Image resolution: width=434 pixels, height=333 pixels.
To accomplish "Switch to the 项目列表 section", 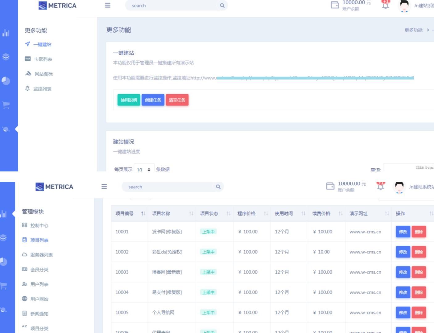I will tap(39, 240).
